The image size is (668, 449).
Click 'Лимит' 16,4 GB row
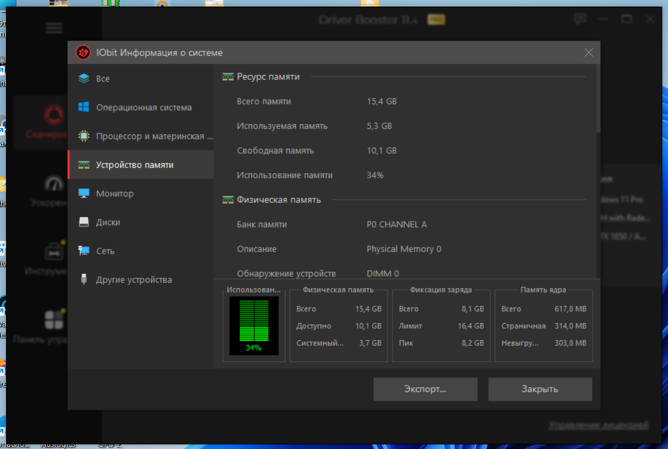(x=441, y=326)
